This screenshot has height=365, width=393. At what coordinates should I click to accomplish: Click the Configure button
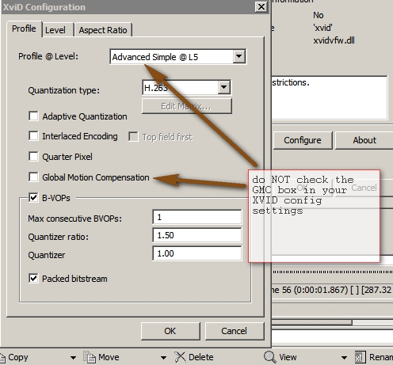coord(303,140)
